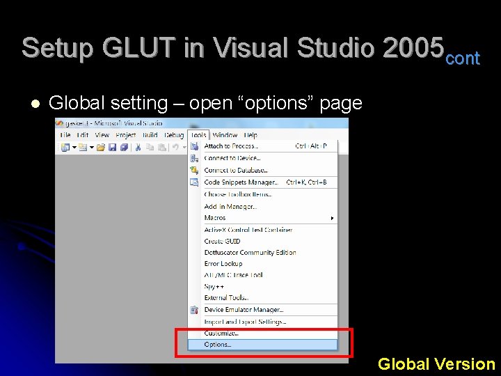Open the Help menu
The width and height of the screenshot is (501, 376).
250,135
